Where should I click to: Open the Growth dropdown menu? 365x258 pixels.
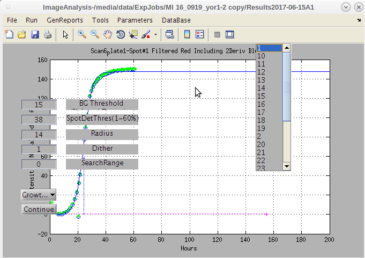pos(38,195)
